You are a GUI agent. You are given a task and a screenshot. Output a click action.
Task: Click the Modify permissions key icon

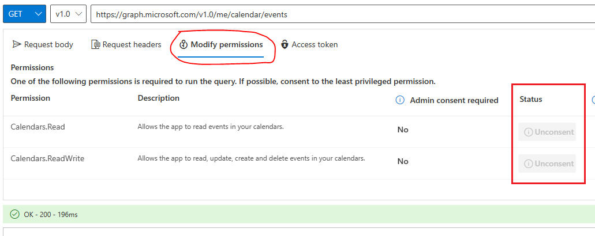click(184, 45)
